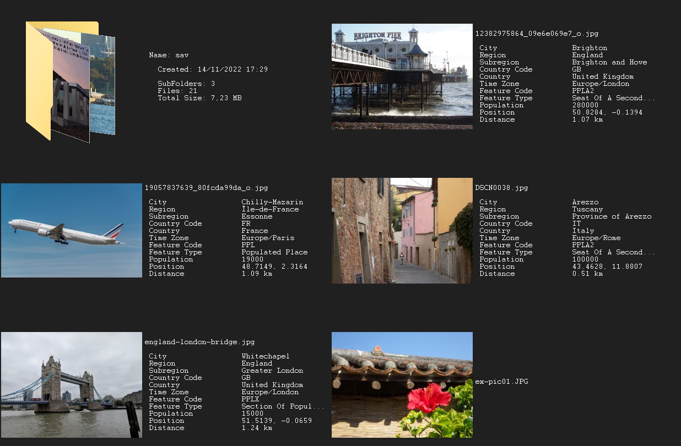Click Country Code value 'FR'
This screenshot has height=446, width=681.
coord(246,224)
